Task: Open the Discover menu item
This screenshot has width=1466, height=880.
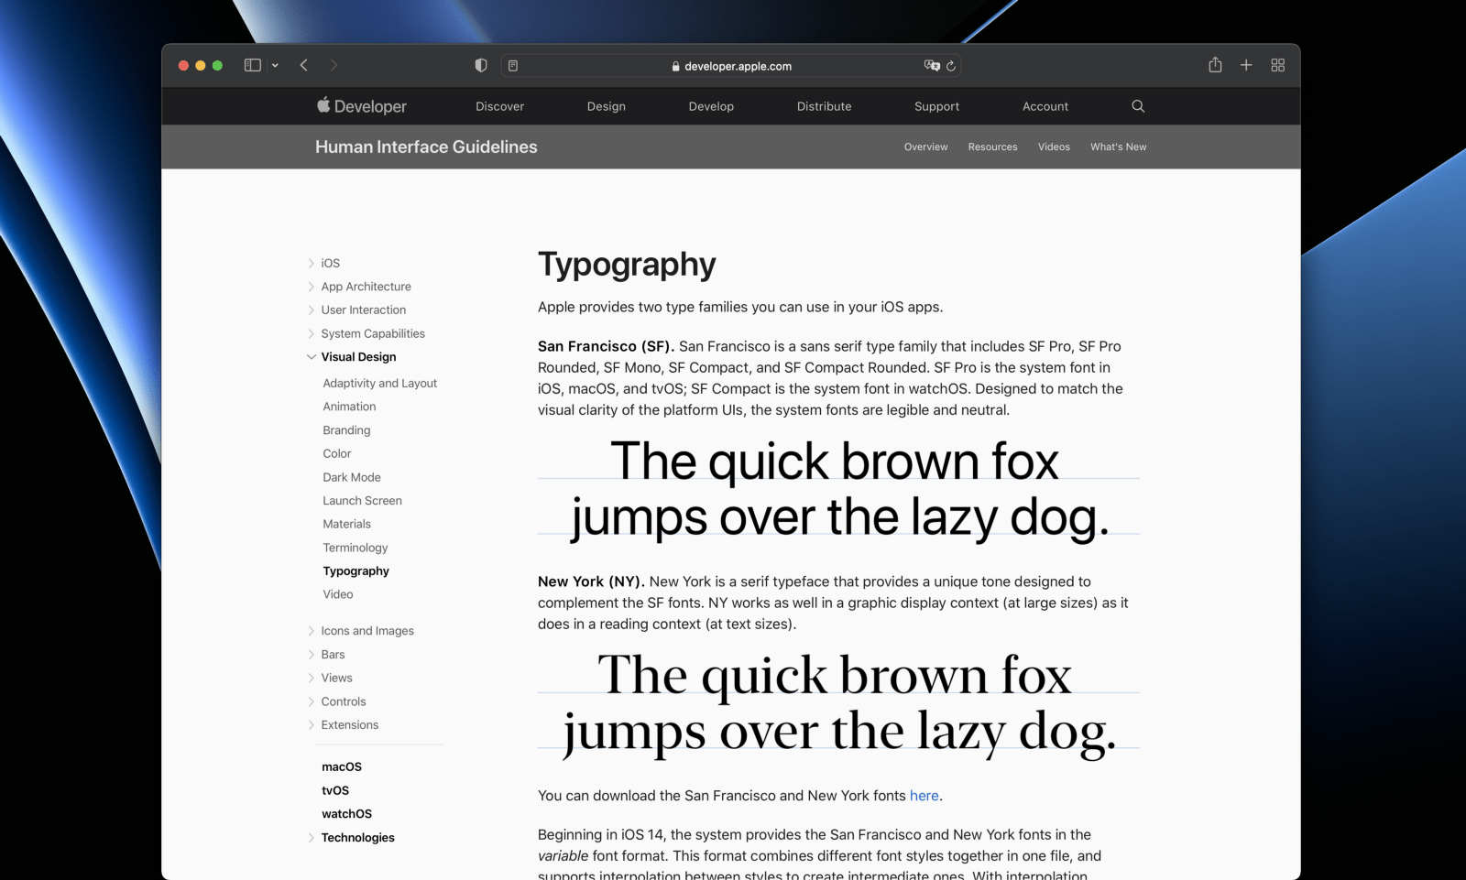Action: [500, 106]
